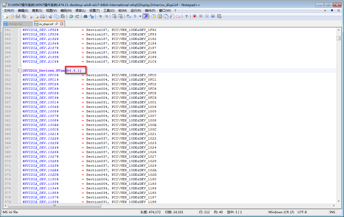Toggle the indent guide toolbar button
The height and width of the screenshot is (217, 344).
(x=146, y=16)
